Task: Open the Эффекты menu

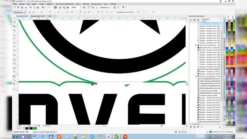Action: [50, 4]
